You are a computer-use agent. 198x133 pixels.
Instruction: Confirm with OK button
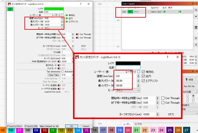tap(71, 126)
